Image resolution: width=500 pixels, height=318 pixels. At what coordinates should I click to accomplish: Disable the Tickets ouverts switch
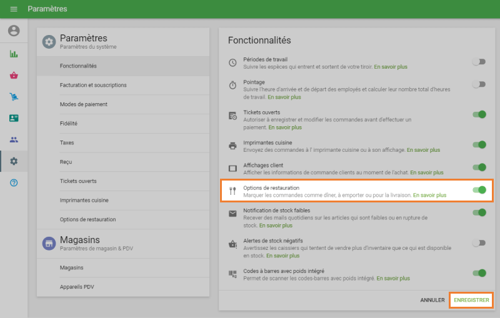(x=479, y=114)
